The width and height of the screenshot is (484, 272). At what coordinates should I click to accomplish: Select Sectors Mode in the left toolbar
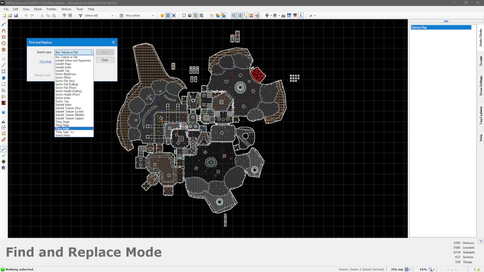point(4,71)
